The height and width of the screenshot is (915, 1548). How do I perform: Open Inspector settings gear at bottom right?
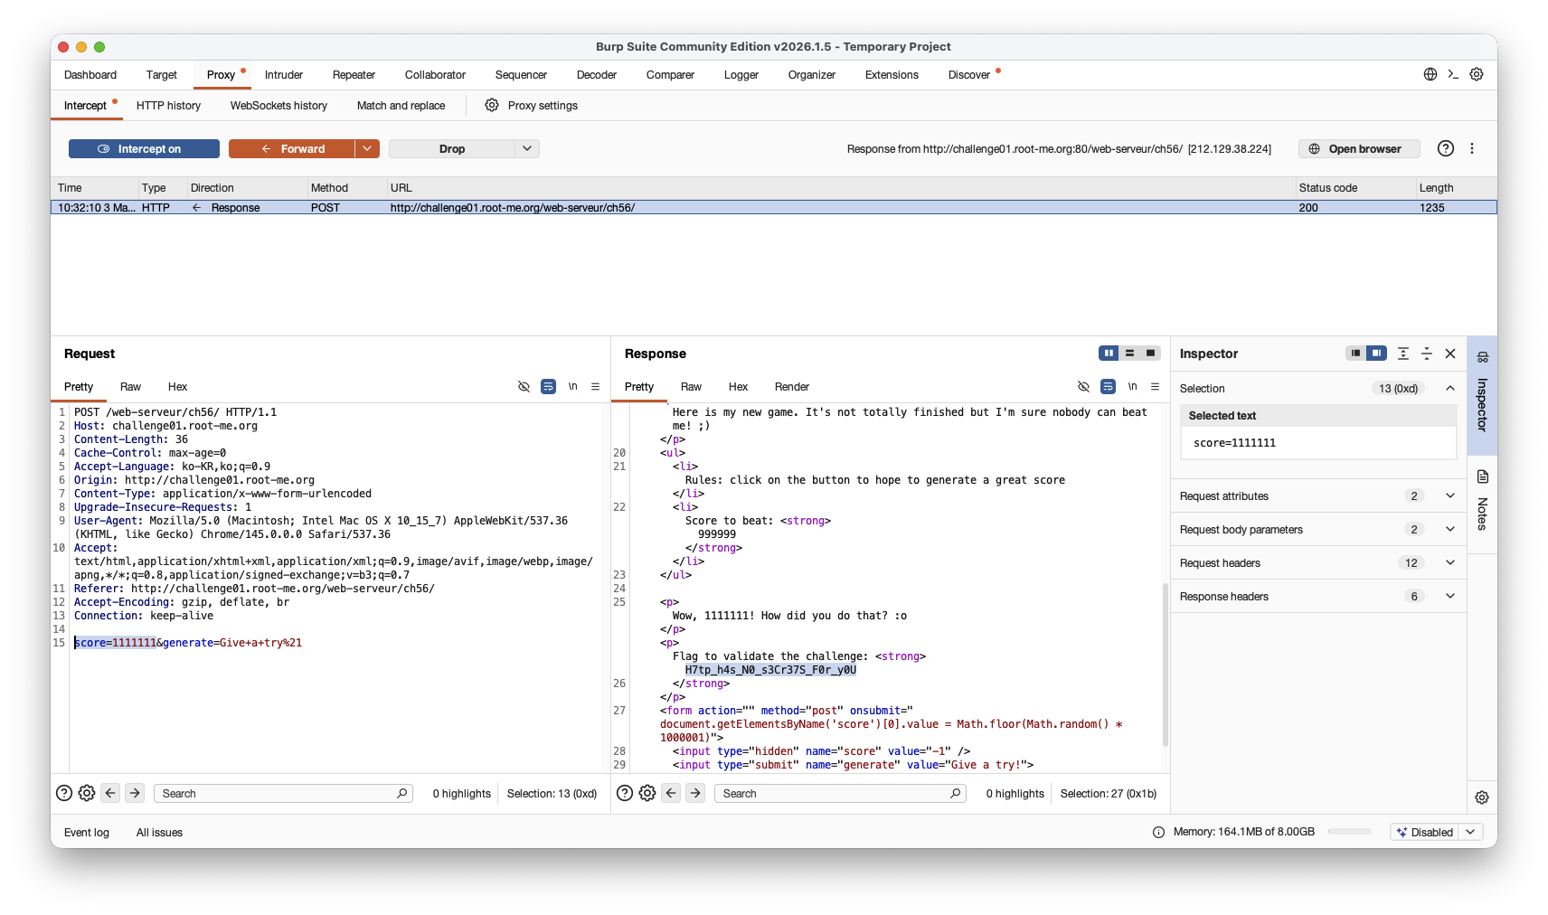[1482, 797]
